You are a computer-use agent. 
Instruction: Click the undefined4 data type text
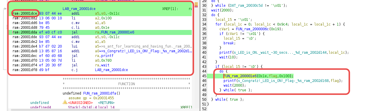point(41,107)
